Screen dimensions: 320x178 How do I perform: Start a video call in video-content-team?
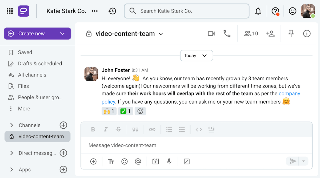coord(211,34)
